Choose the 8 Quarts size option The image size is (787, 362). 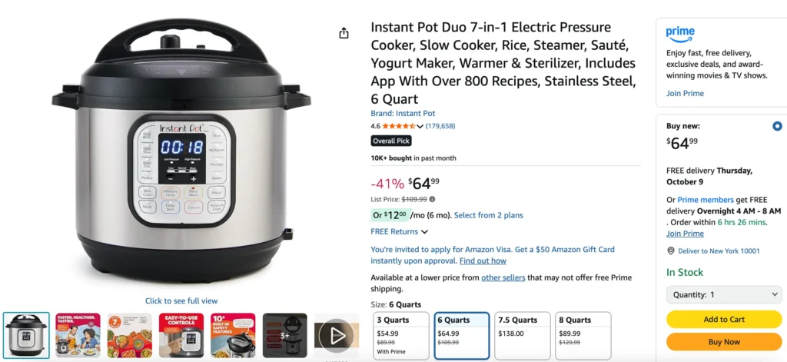click(x=583, y=335)
